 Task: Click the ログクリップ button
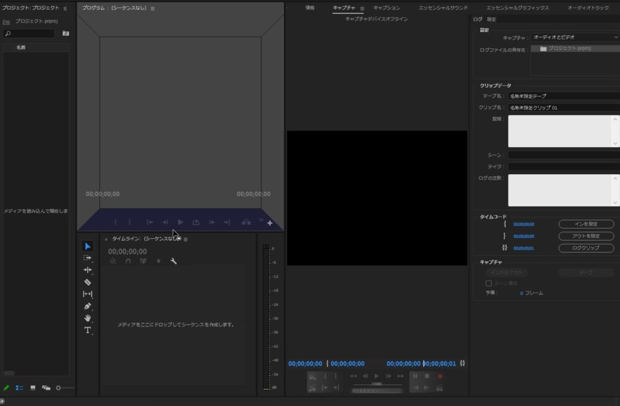coord(585,248)
